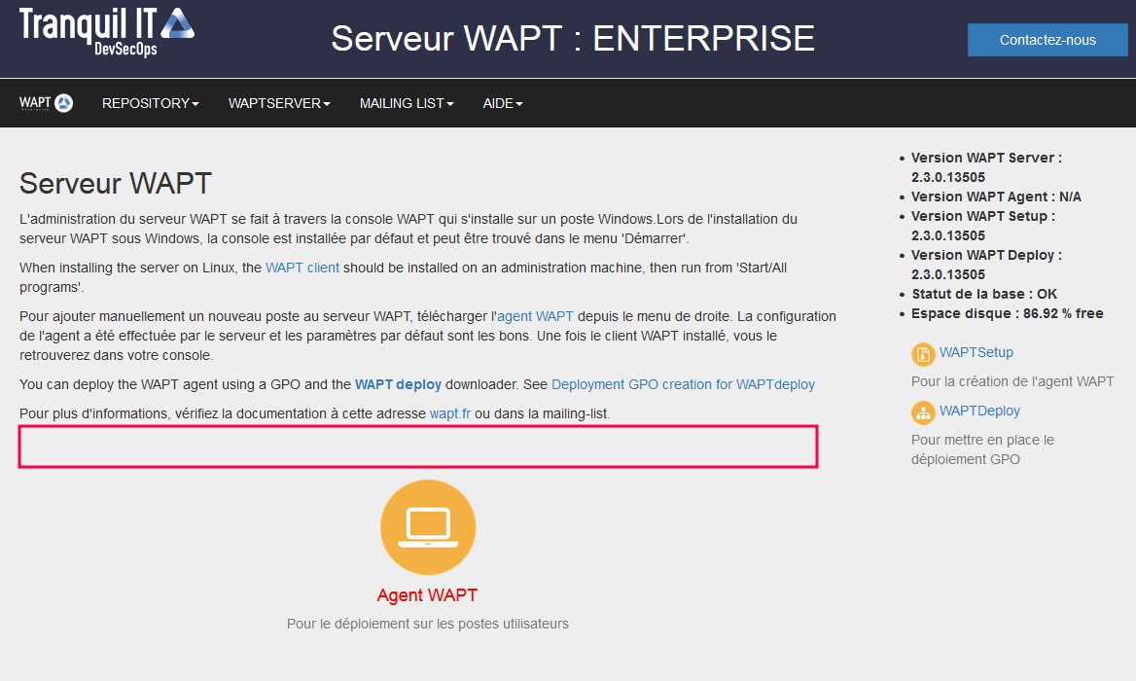Visit the wapt.fr link
This screenshot has width=1136, height=681.
pos(450,412)
